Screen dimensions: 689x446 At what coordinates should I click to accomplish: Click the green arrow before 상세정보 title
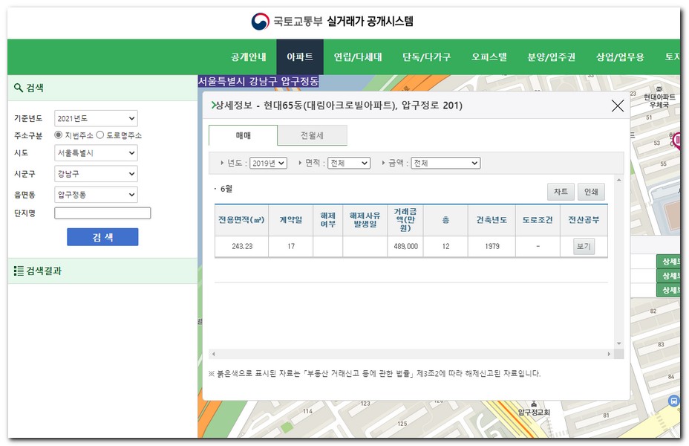(214, 106)
